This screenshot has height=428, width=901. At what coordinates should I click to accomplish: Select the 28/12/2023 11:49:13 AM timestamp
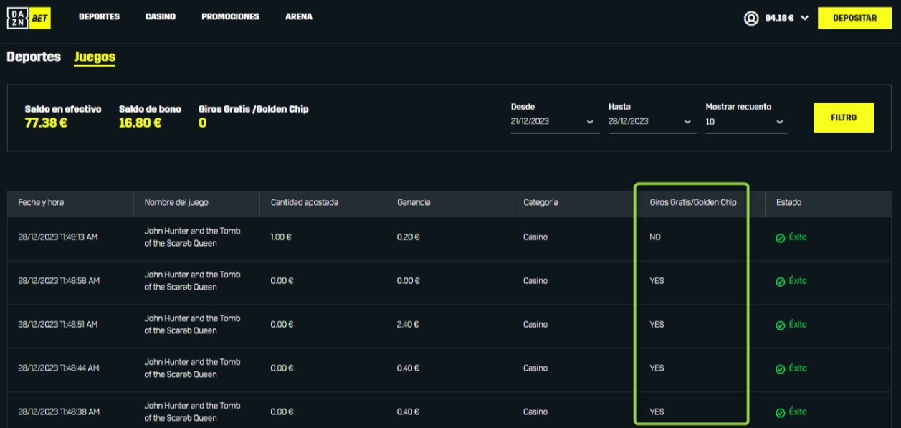(x=57, y=237)
